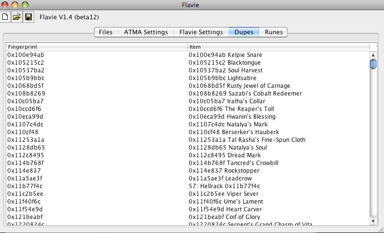Select fingerprint 0x11f40f6c

(24, 202)
